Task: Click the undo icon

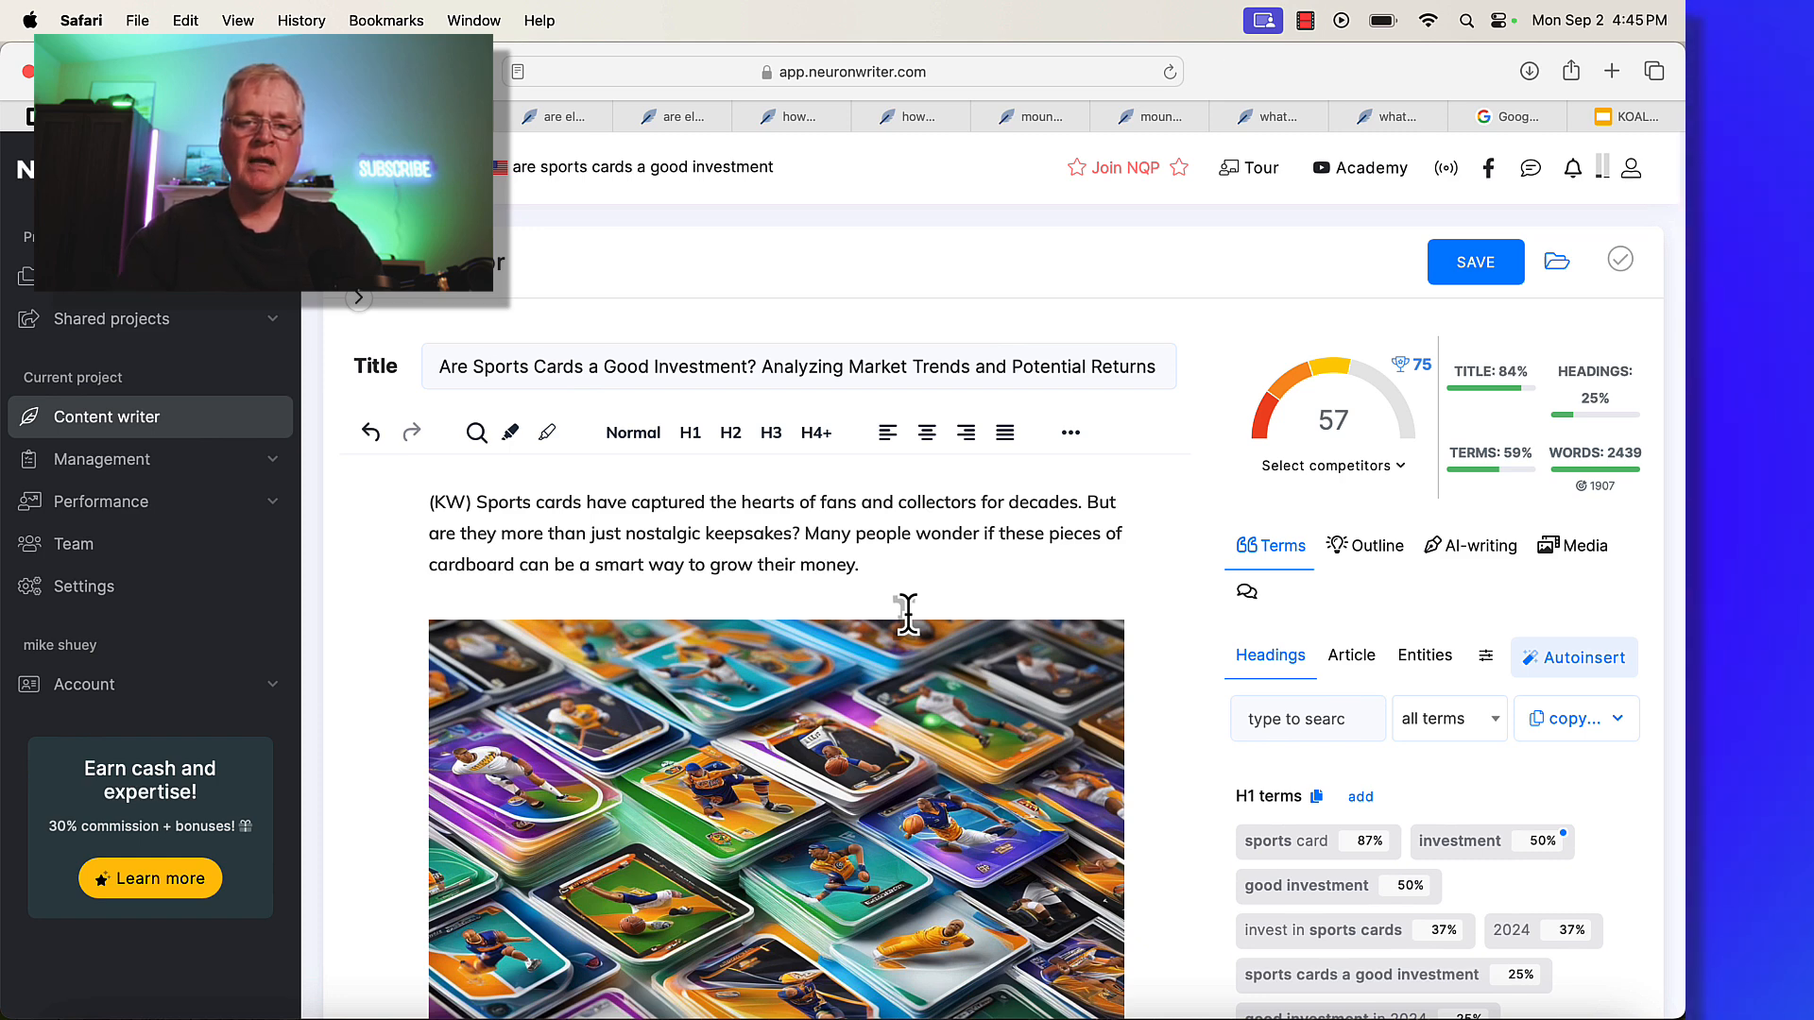Action: coord(370,431)
